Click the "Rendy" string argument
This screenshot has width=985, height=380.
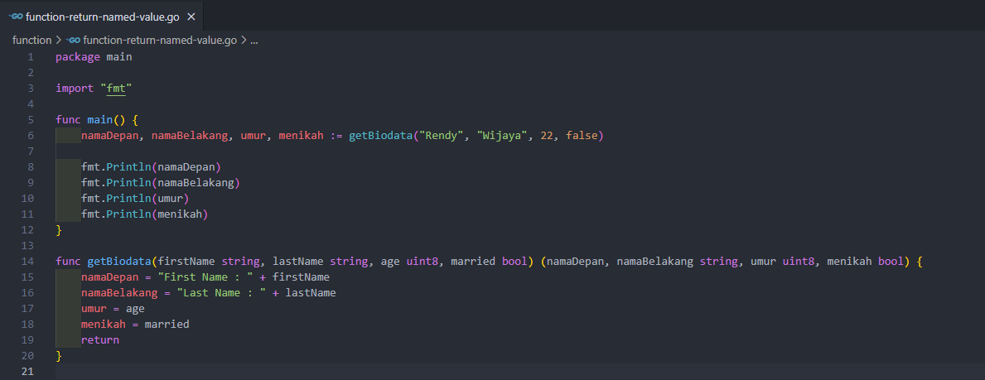point(442,136)
